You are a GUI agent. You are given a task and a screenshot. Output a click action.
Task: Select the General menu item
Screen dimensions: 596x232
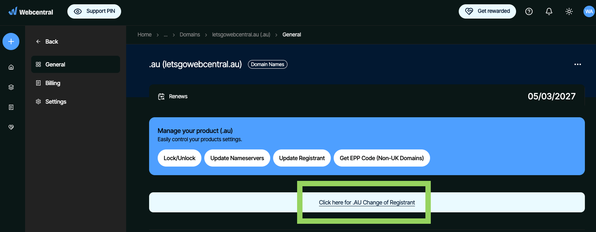75,64
